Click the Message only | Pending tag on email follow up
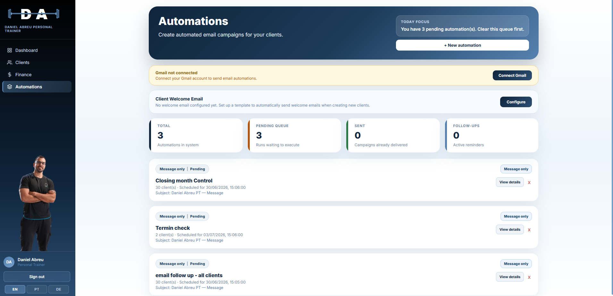Viewport: 613px width, 296px height. [x=182, y=264]
